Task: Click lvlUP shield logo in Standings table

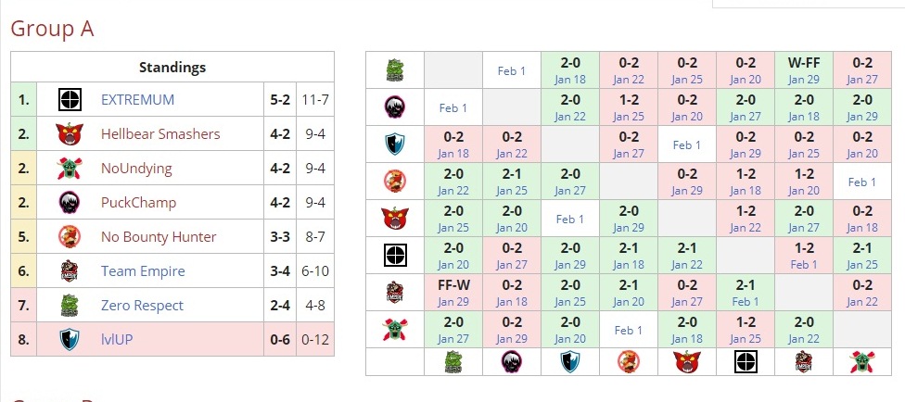Action: [69, 339]
